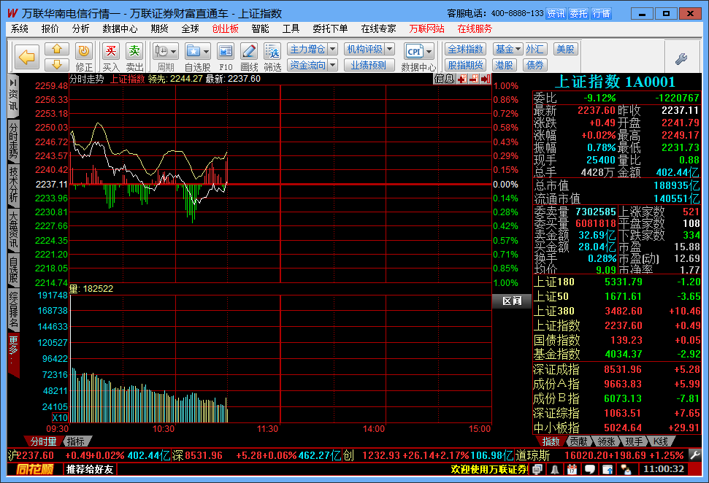Viewport: 709px width, 483px height.
Task: Click the 全球指数 button
Action: pyautogui.click(x=465, y=49)
